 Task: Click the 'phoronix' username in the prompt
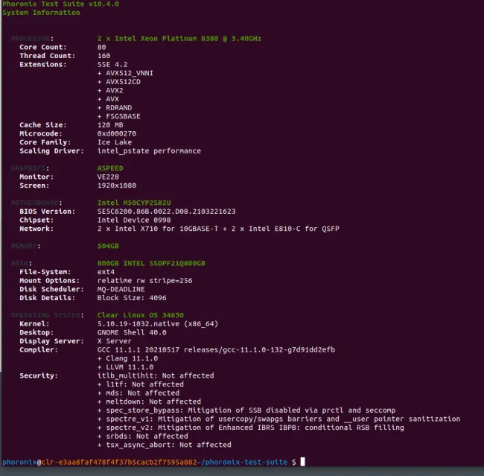point(19,463)
